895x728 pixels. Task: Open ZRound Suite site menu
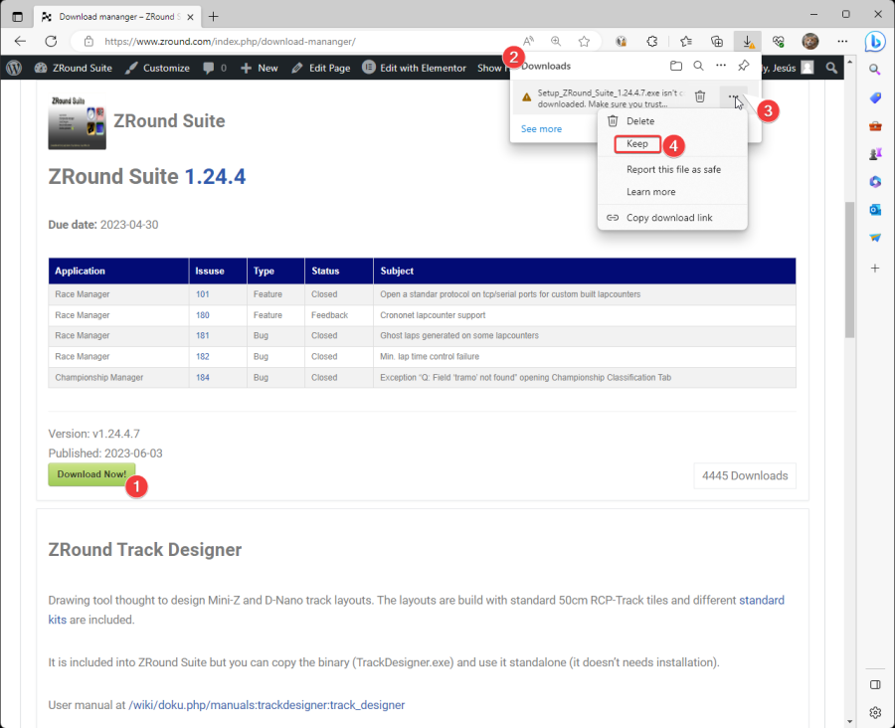[x=73, y=68]
